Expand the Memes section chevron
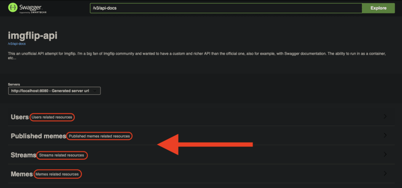 click(x=385, y=173)
